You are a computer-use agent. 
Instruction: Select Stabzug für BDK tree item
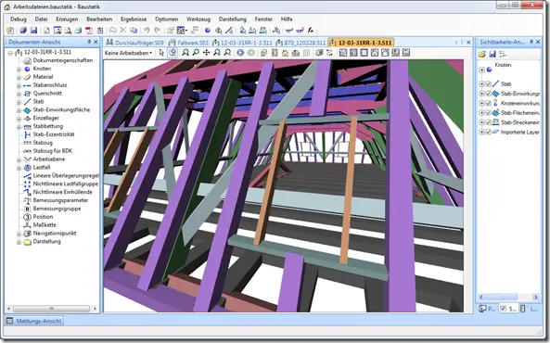click(x=53, y=151)
